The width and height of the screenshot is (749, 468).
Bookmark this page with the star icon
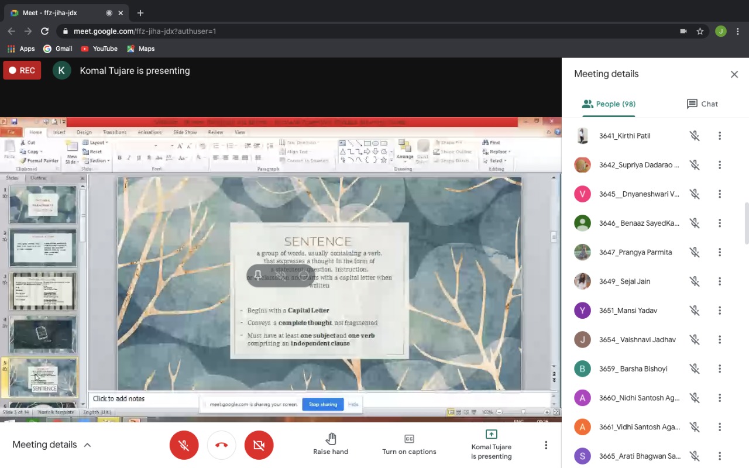[x=700, y=32]
